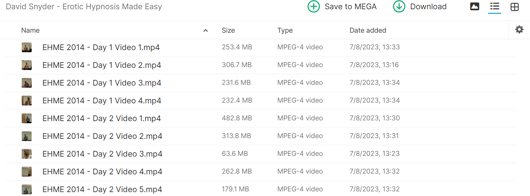Viewport: 530px width, 196px height.
Task: Click date 7/8/2023, 13:33
Action: pos(375,47)
